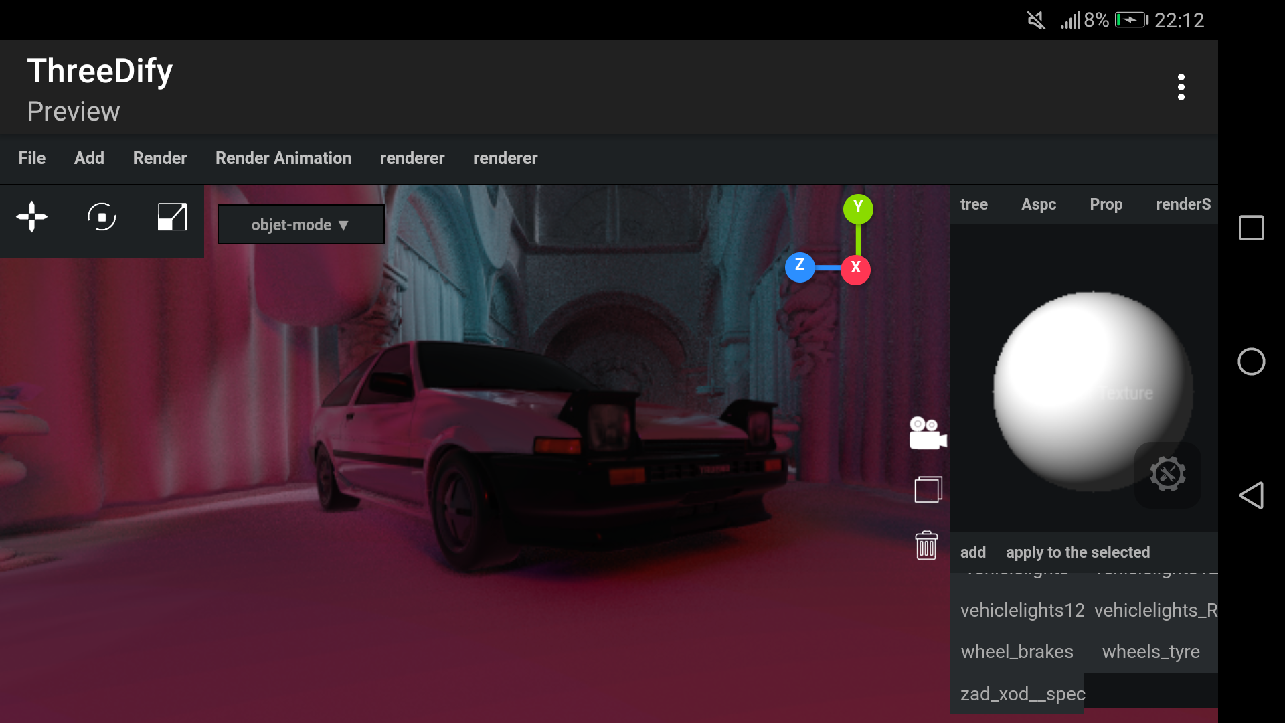Switch to the Prop tab

[x=1106, y=205]
